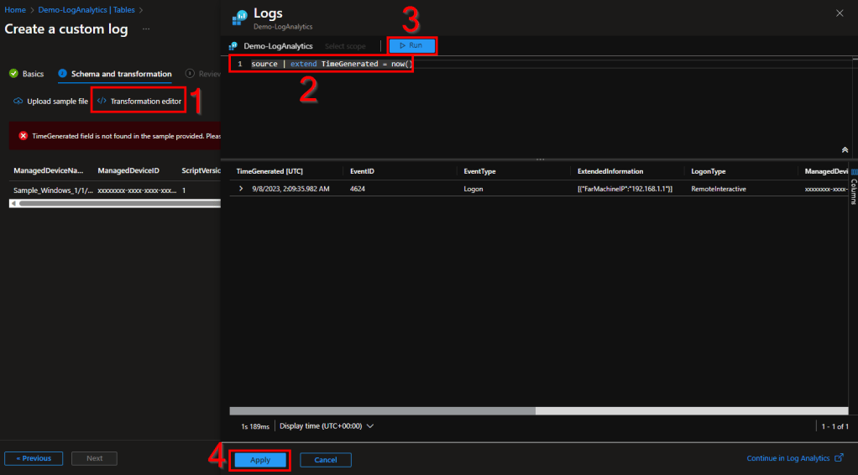Image resolution: width=858 pixels, height=475 pixels.
Task: Open Demo-LogAnalytics | Tables breadcrumb
Action: pyautogui.click(x=86, y=10)
